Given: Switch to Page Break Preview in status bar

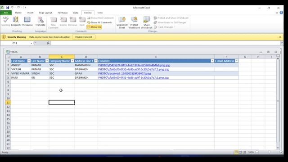Looking at the screenshot, I should click(x=244, y=152).
